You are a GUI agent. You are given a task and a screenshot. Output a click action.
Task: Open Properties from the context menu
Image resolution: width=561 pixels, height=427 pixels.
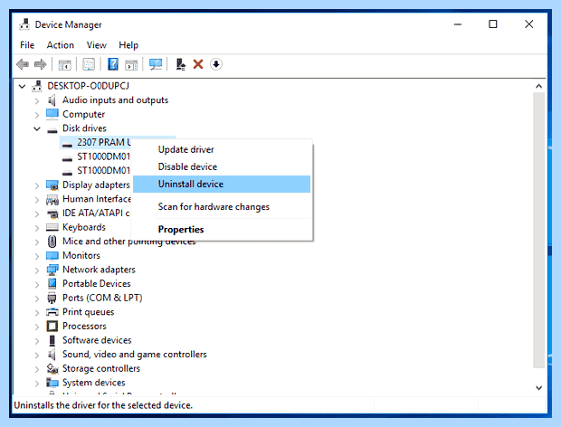222,229
